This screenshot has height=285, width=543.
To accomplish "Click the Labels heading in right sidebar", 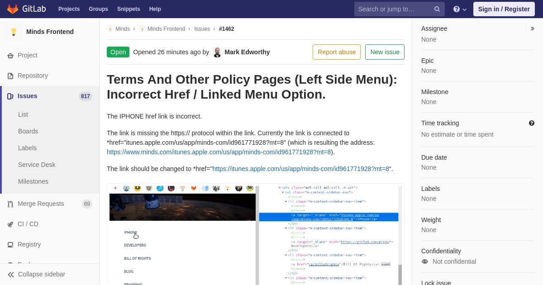I will click(x=431, y=189).
